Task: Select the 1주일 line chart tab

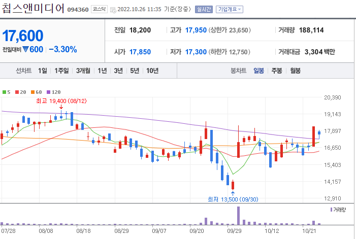Action: (61, 71)
